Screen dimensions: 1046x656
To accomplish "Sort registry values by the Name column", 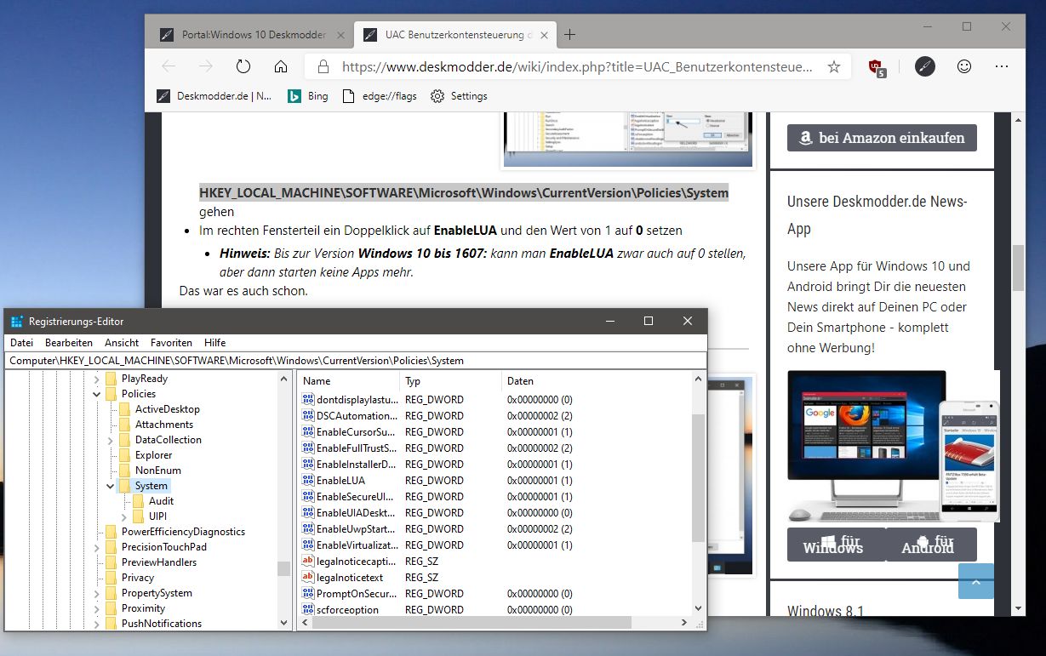I will (x=348, y=381).
